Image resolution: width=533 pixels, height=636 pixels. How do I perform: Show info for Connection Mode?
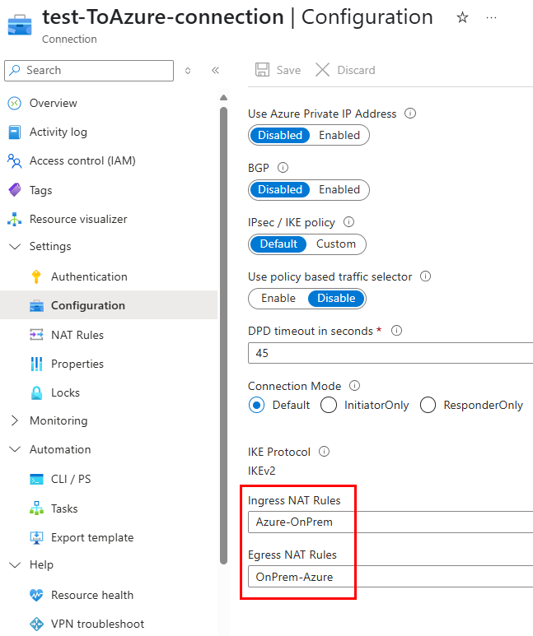click(355, 385)
